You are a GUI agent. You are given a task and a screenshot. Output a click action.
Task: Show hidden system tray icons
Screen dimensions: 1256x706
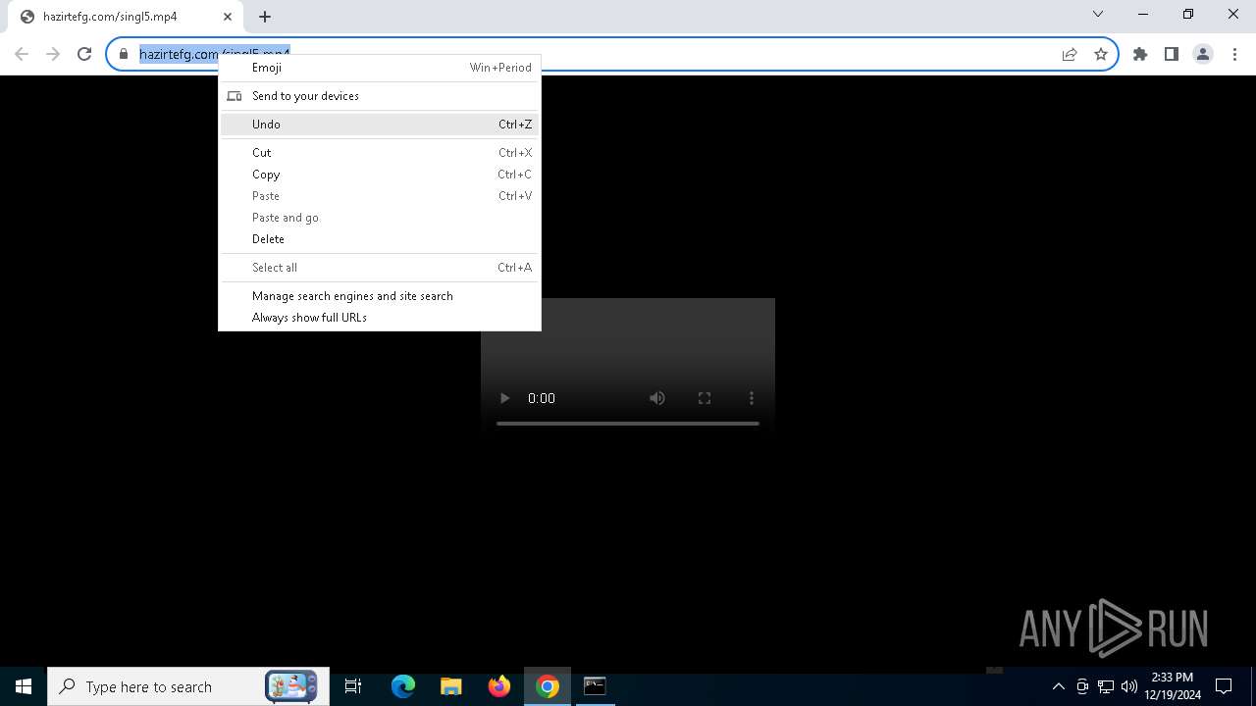1058,686
